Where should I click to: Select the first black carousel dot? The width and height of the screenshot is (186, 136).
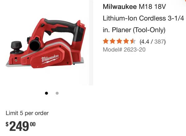point(46,93)
